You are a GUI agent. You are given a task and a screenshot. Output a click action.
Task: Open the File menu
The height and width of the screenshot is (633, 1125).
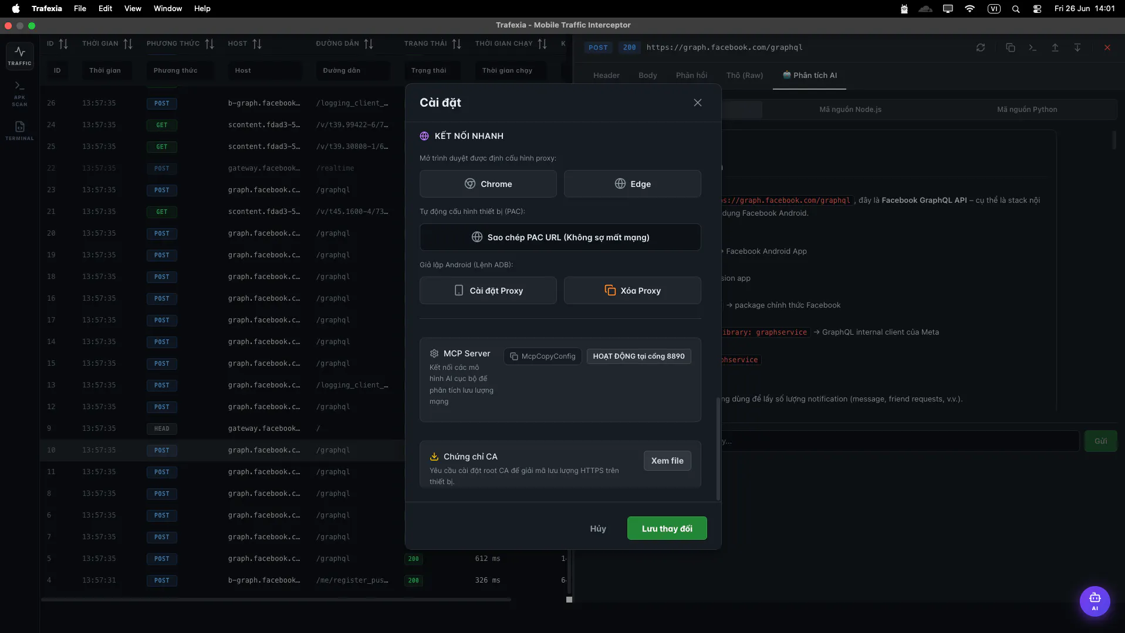pos(80,9)
